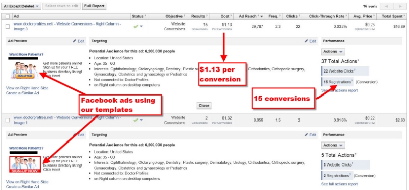
Task: Click the Age: 35 - 60 line in the Image 3 targeting
Action: point(104,64)
